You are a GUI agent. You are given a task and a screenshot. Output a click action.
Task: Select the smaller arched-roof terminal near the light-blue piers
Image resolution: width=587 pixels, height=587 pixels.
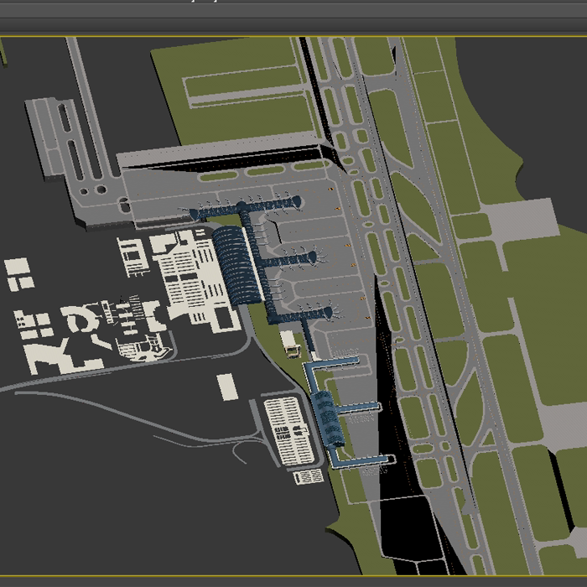click(328, 418)
